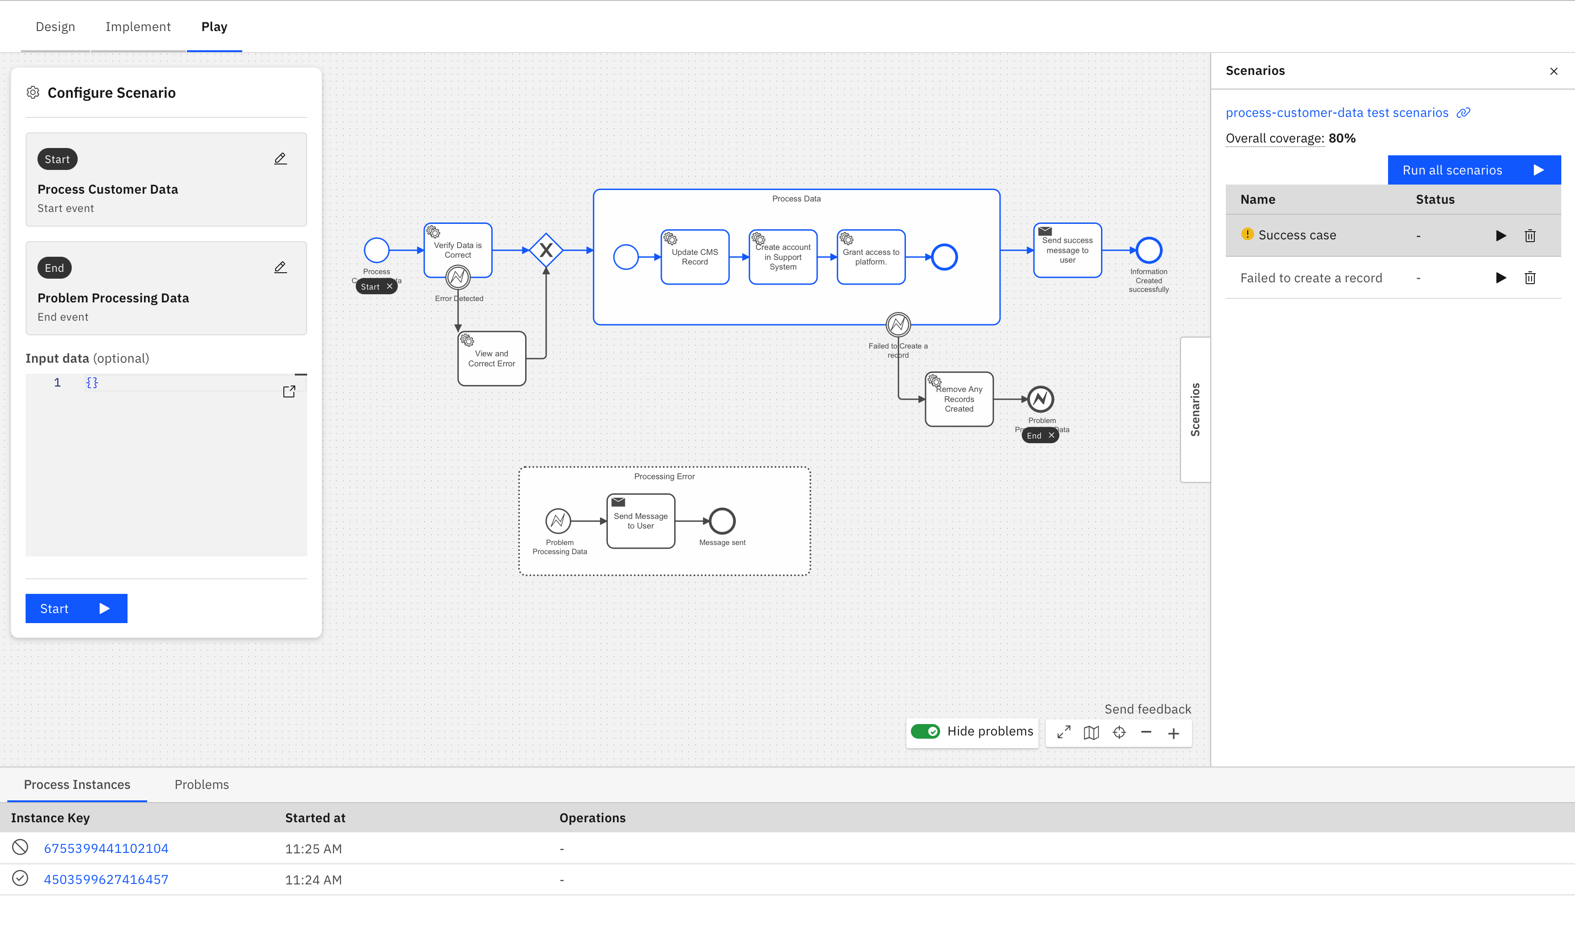Close the Scenarios panel
The image size is (1575, 931).
1554,72
